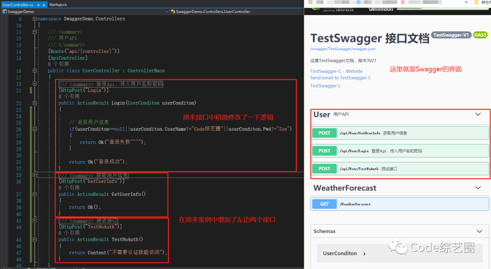Image resolution: width=491 pixels, height=269 pixels.
Task: Open the TestSwagger-C - Website link
Action: coord(336,71)
